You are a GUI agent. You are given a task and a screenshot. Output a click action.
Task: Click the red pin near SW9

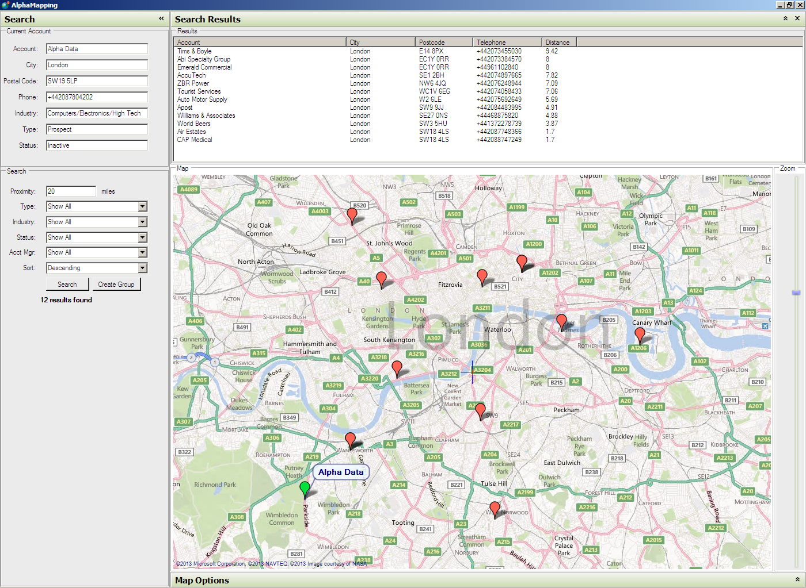[x=480, y=412]
